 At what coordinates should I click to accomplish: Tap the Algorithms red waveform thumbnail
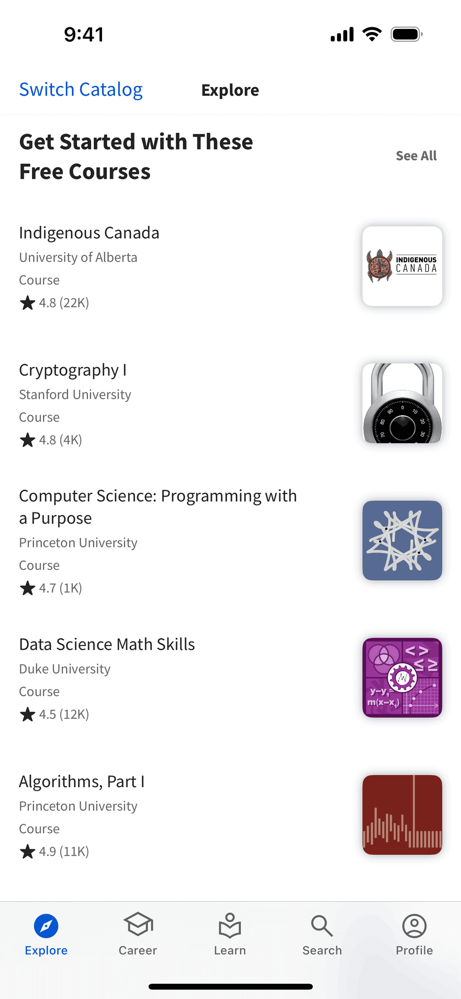[x=402, y=815]
